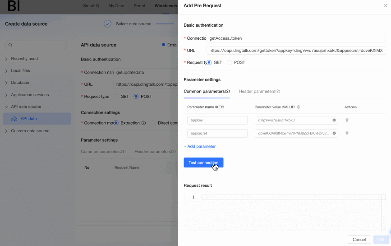Select POST request type in Pre Request
Viewport: 391px width, 246px height.
pyautogui.click(x=229, y=62)
